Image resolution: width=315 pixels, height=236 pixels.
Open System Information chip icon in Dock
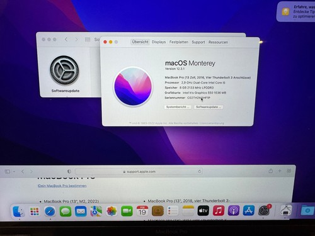(286, 210)
